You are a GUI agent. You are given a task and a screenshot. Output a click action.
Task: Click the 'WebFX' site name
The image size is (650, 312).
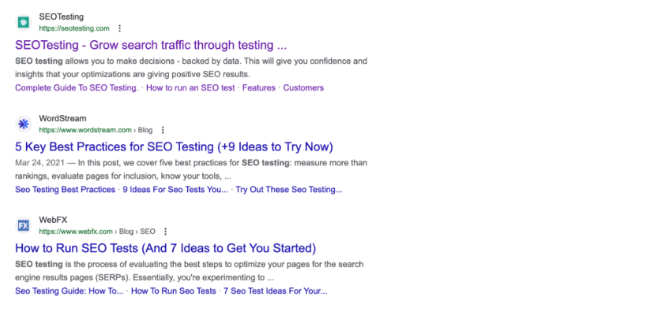53,220
